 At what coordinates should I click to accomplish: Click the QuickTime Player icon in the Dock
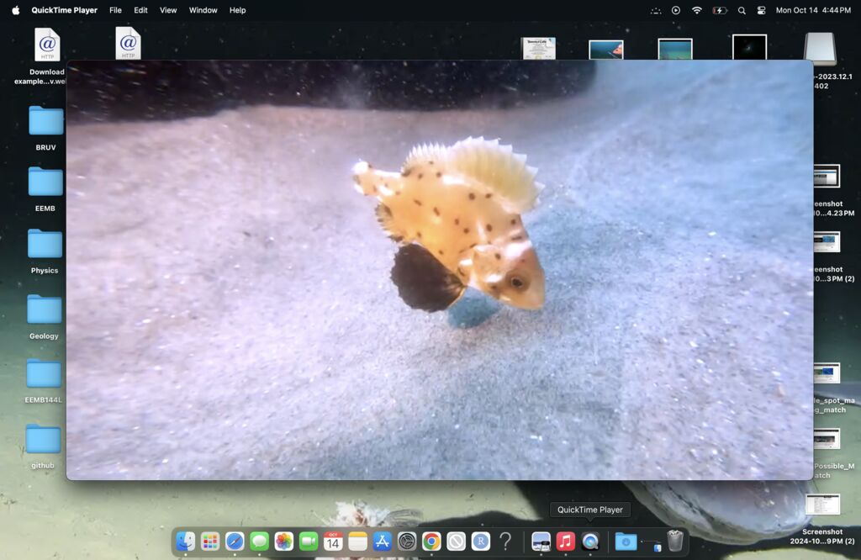coord(590,542)
